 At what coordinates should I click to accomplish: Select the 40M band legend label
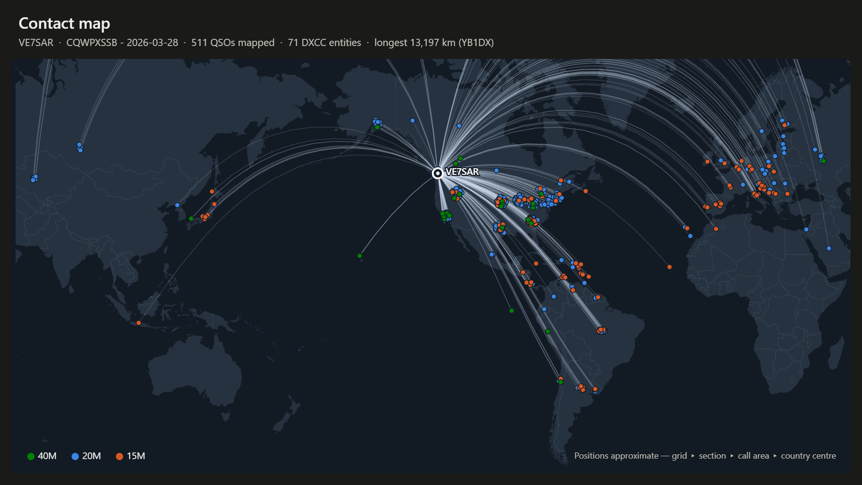point(47,456)
